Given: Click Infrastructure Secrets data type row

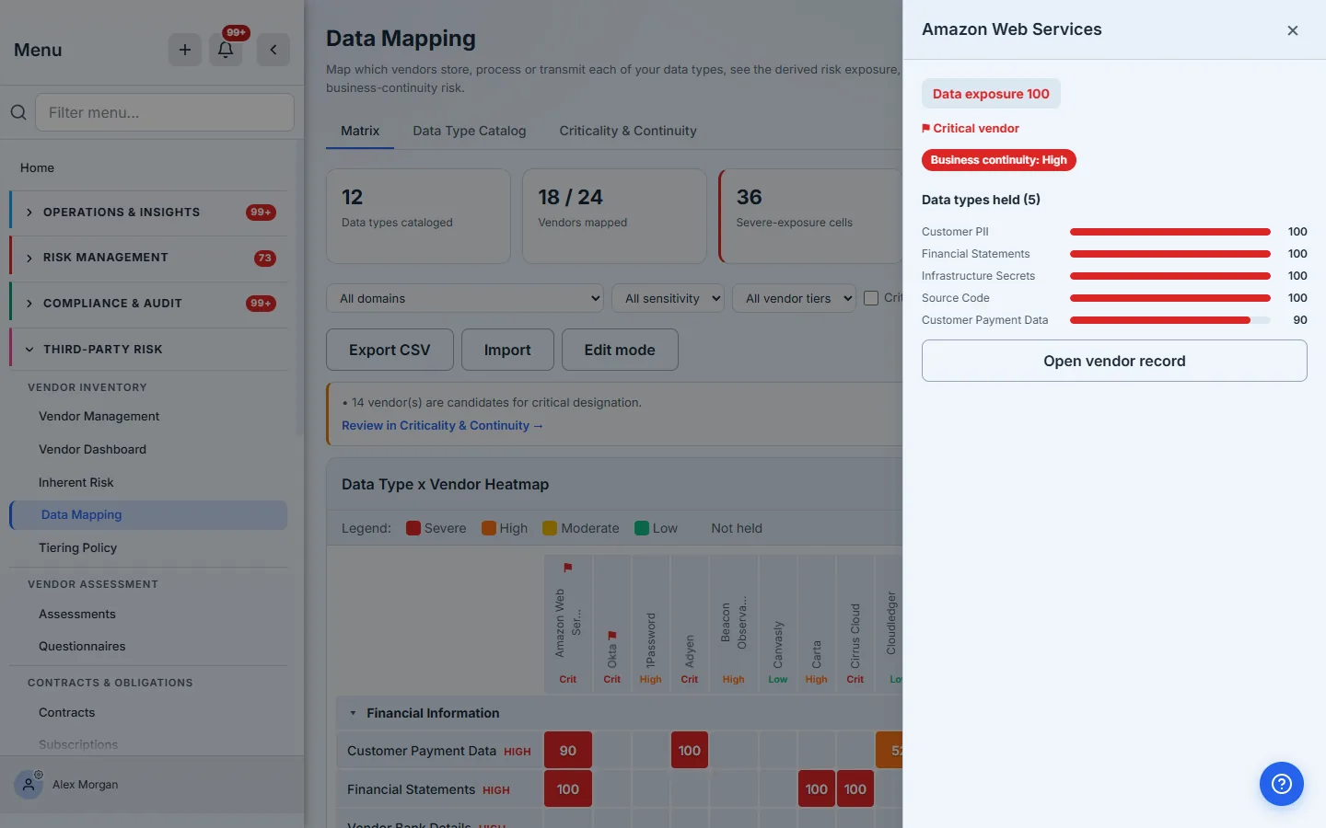Looking at the screenshot, I should coord(1114,276).
